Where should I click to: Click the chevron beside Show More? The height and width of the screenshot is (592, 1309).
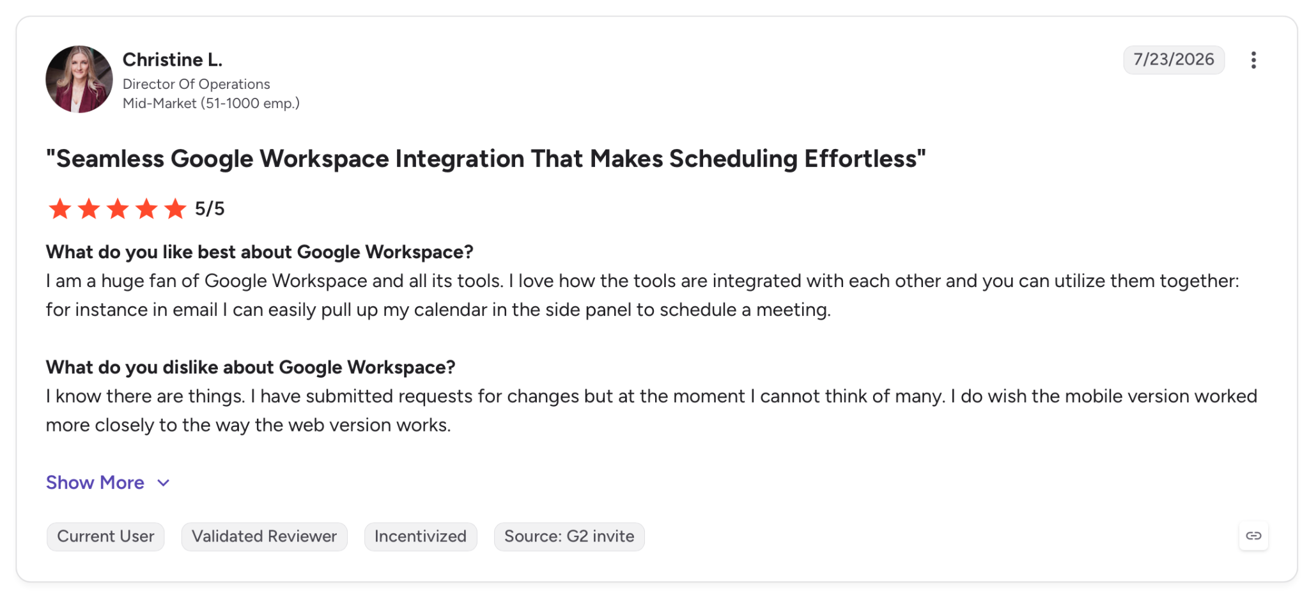[x=164, y=483]
